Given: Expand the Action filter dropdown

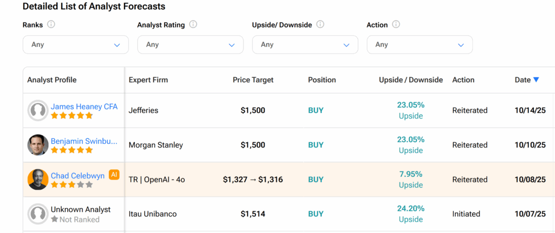Looking at the screenshot, I should [420, 45].
